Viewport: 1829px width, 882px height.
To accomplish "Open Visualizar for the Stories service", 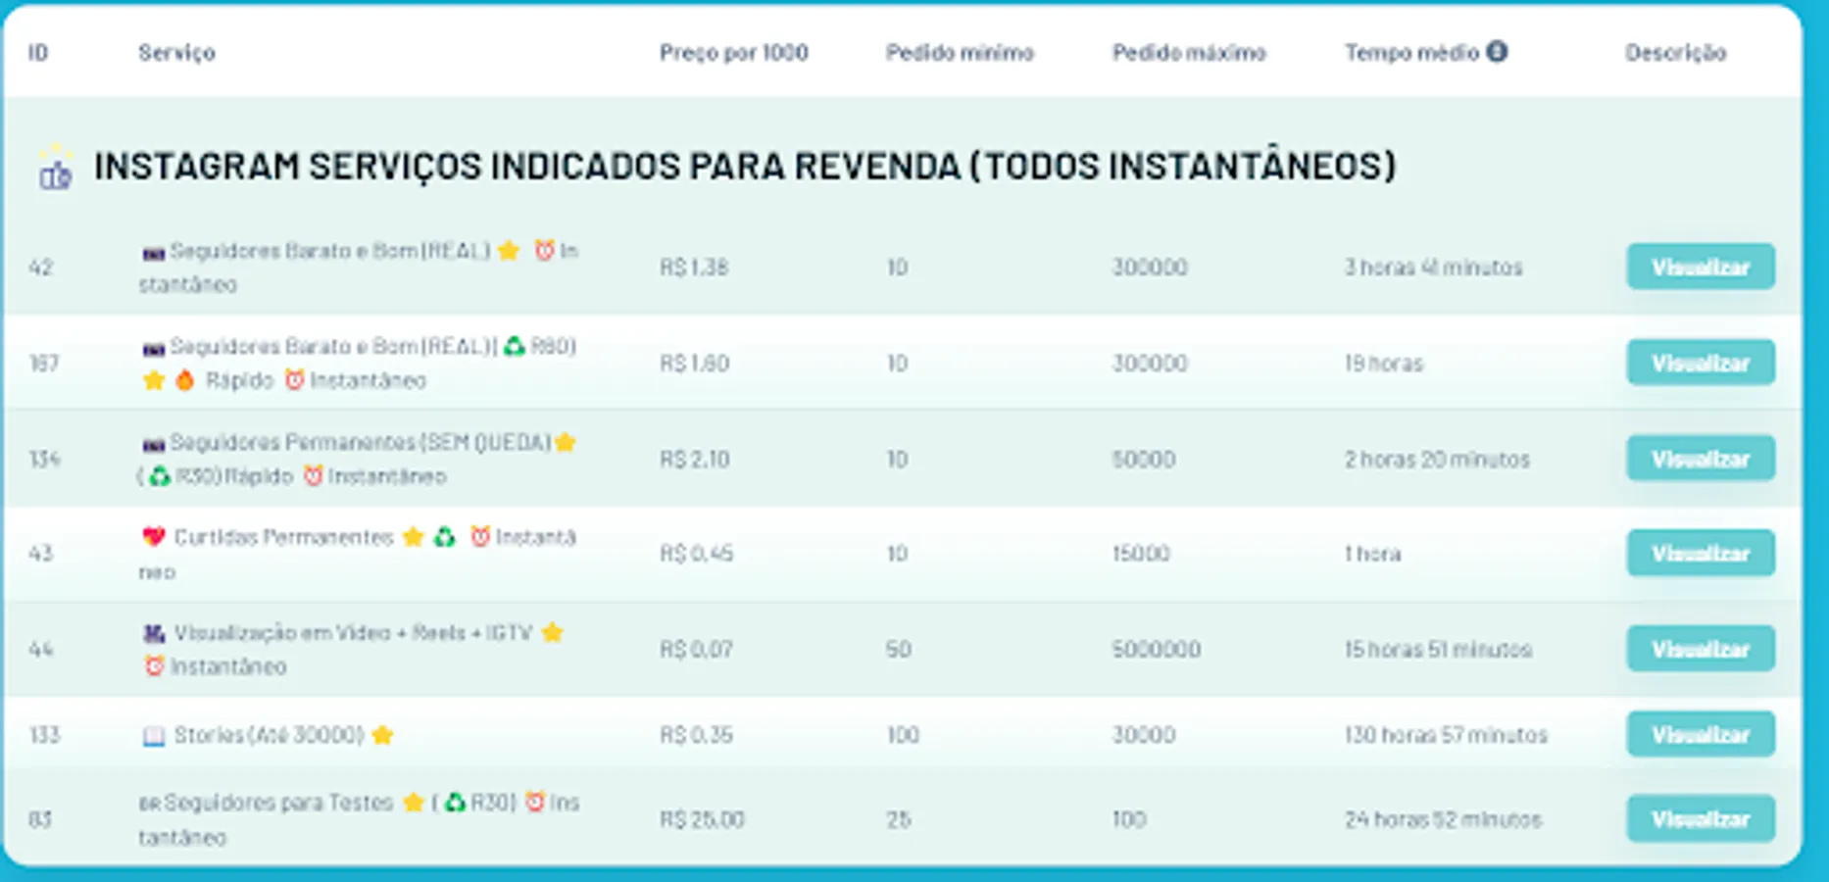I will click(1701, 734).
